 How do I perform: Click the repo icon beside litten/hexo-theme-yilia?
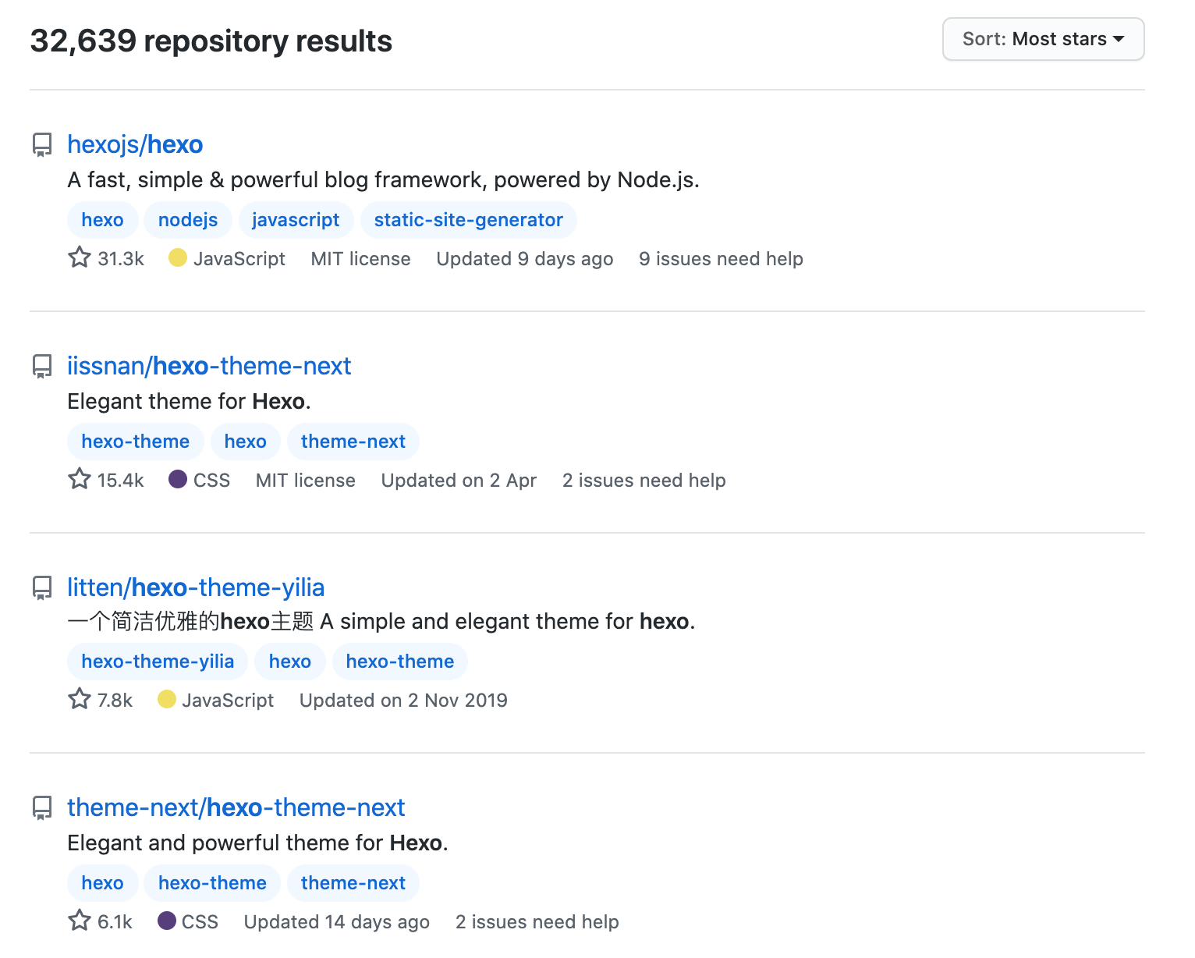(x=42, y=587)
